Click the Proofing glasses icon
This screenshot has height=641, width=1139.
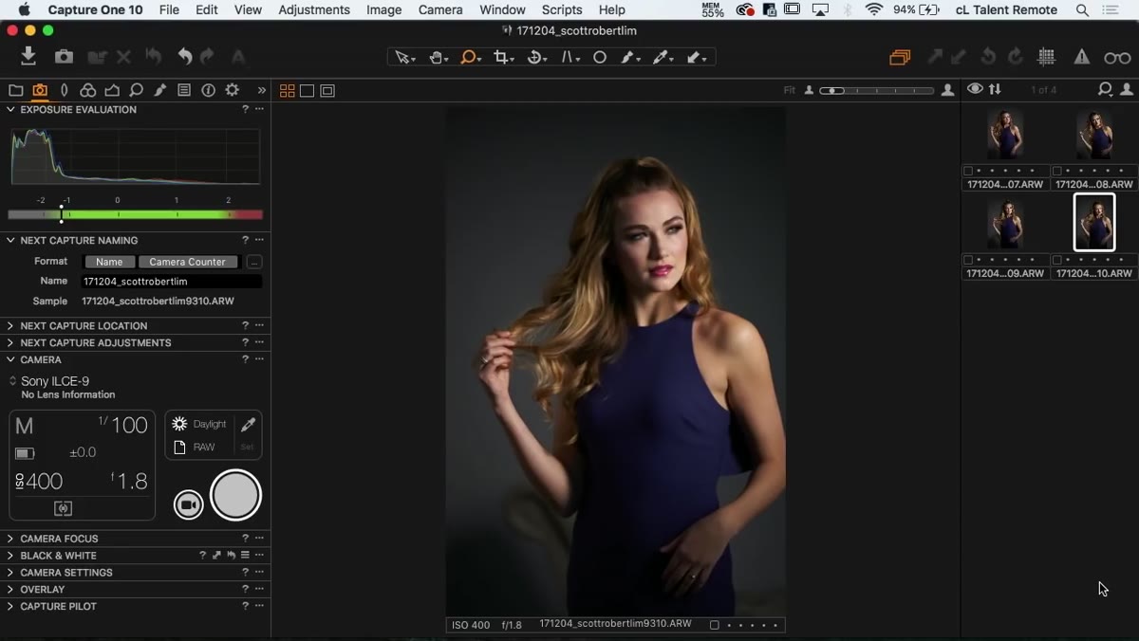pos(1117,58)
